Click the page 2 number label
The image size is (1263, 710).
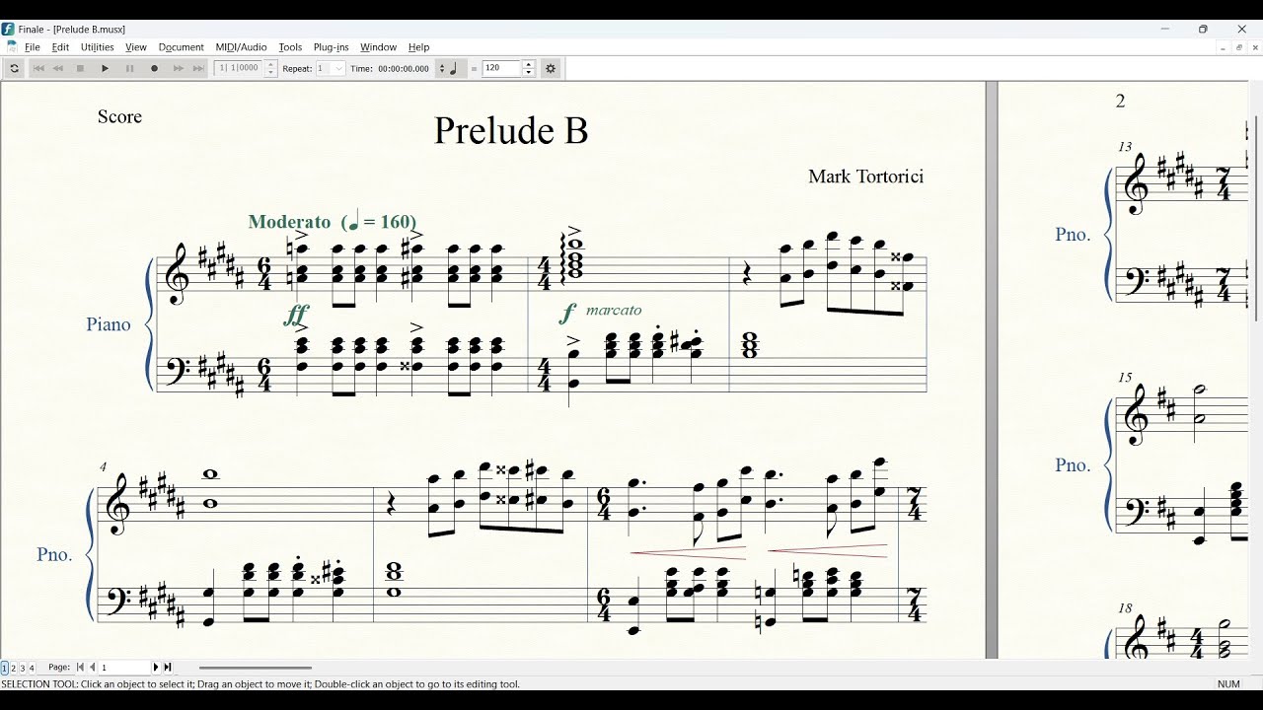tap(1120, 101)
